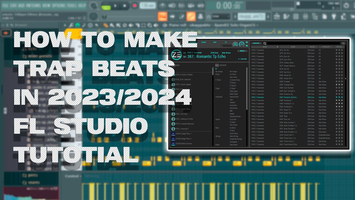Select the PRST_A Factory Presets bank icon
This screenshot has height=200, width=355.
pos(173,75)
